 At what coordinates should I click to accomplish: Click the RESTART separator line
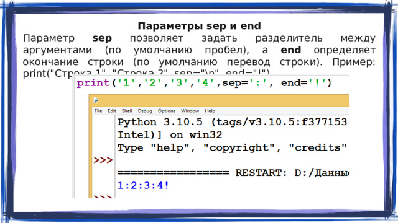[233, 173]
